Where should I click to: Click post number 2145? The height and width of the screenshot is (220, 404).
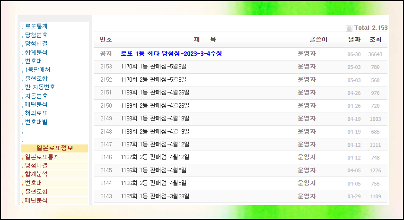click(106, 170)
